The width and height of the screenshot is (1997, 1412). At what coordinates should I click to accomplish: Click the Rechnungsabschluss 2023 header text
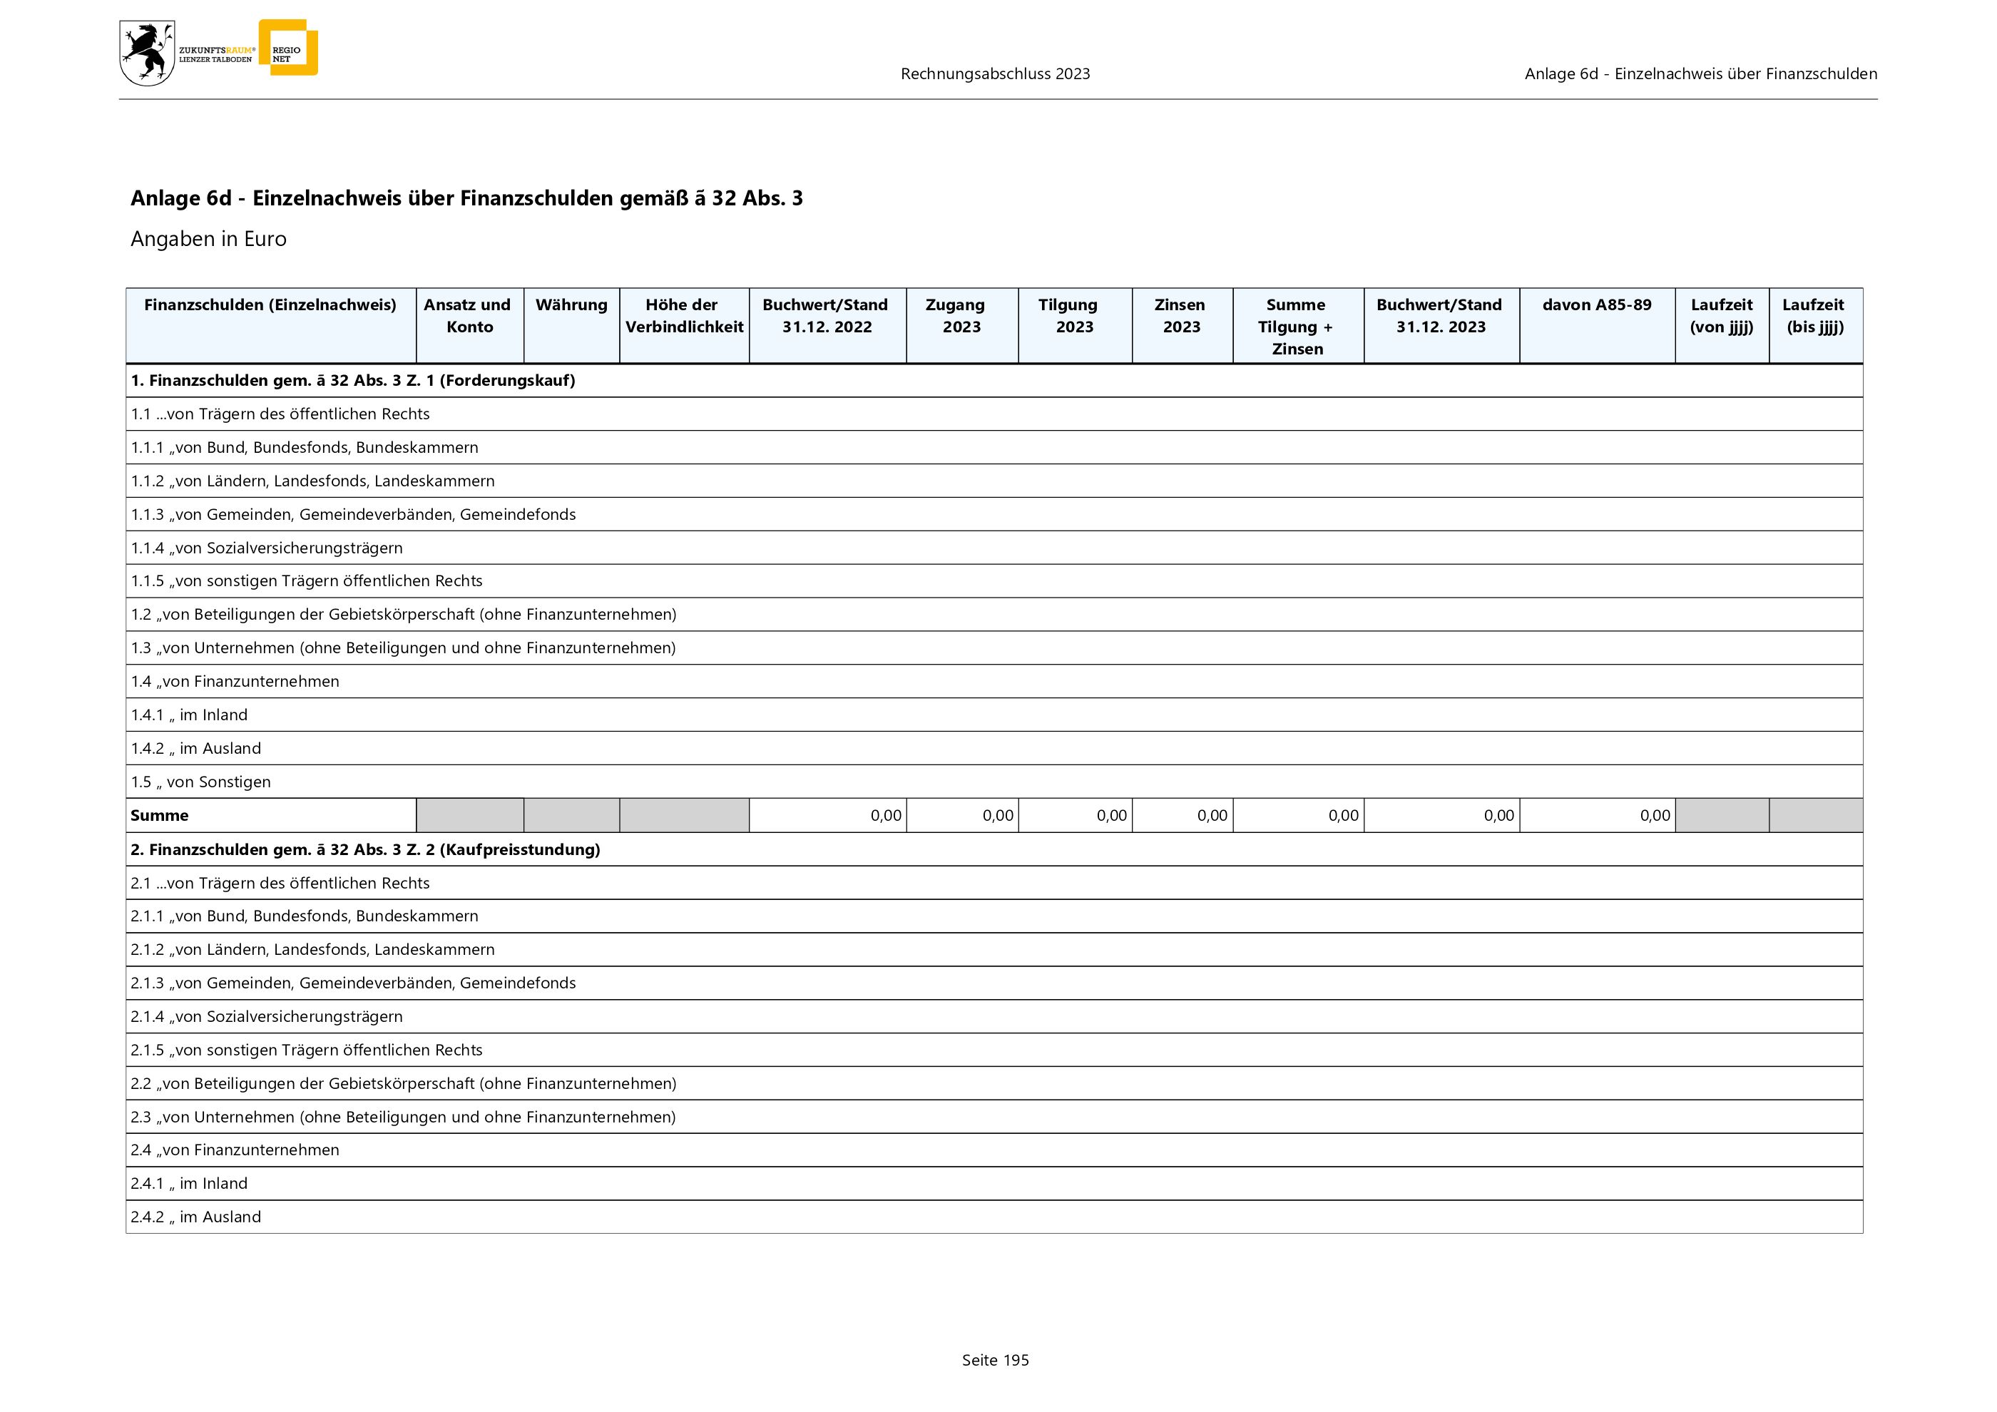[995, 74]
